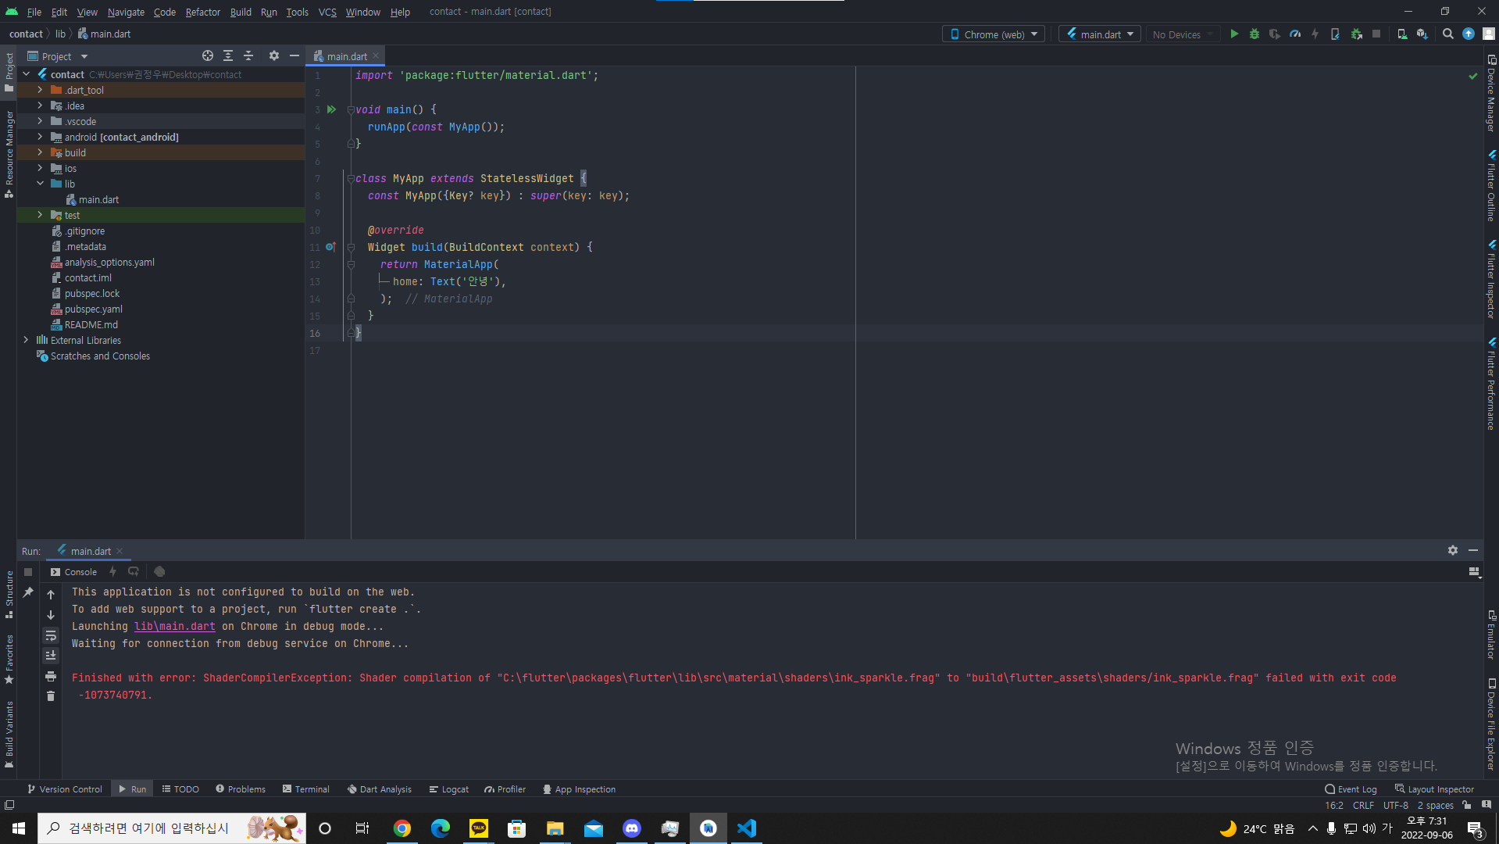Click console Up the Stack Trace arrow
The height and width of the screenshot is (844, 1499).
[x=51, y=595]
